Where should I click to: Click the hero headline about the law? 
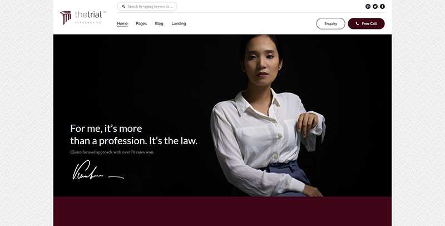point(133,135)
